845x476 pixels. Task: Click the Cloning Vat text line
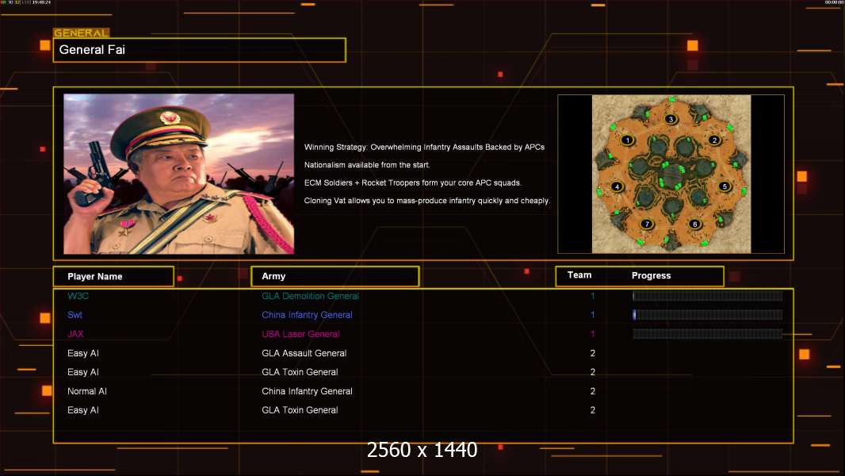point(427,201)
